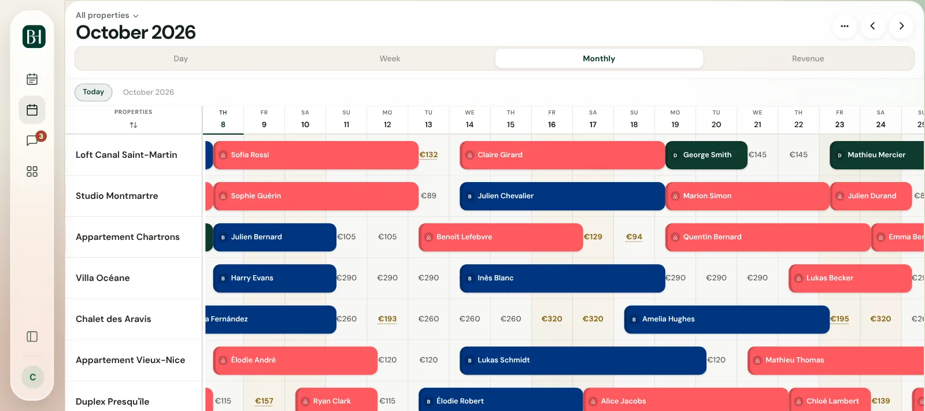Open Quentin Bernard's reservation bar
The image size is (925, 411).
[768, 237]
